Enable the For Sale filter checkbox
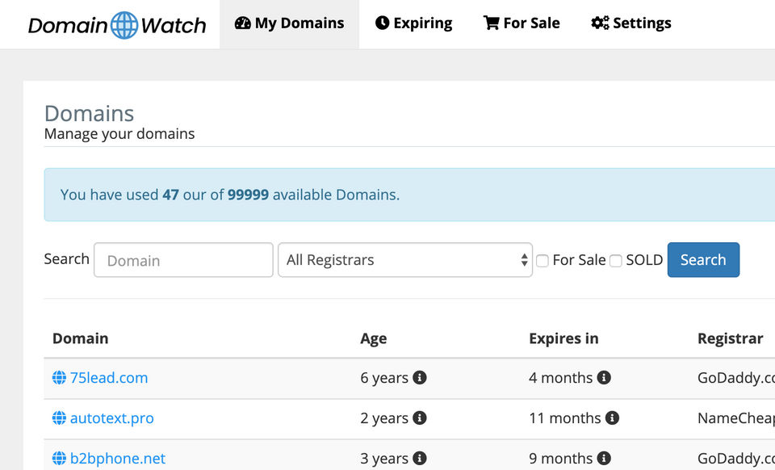The height and width of the screenshot is (470, 775). pos(542,261)
